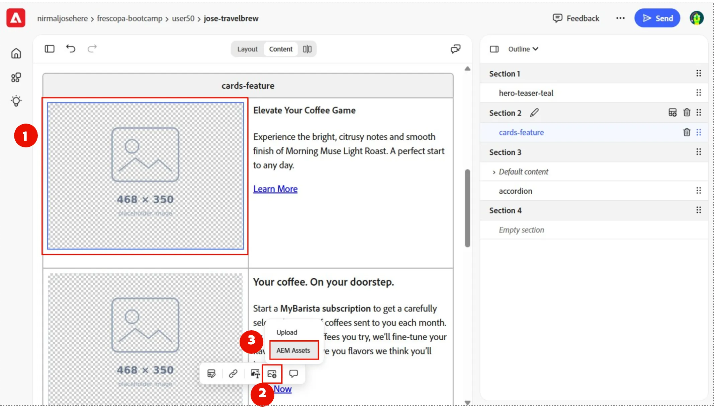The image size is (714, 408).
Task: Click the edit pencil next to Section 2
Action: [534, 113]
